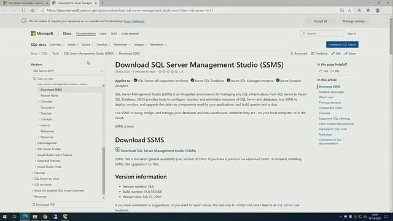The height and width of the screenshot is (221, 393).
Task: Click sidebar tree scrollbar thumb
Action: coord(104,171)
